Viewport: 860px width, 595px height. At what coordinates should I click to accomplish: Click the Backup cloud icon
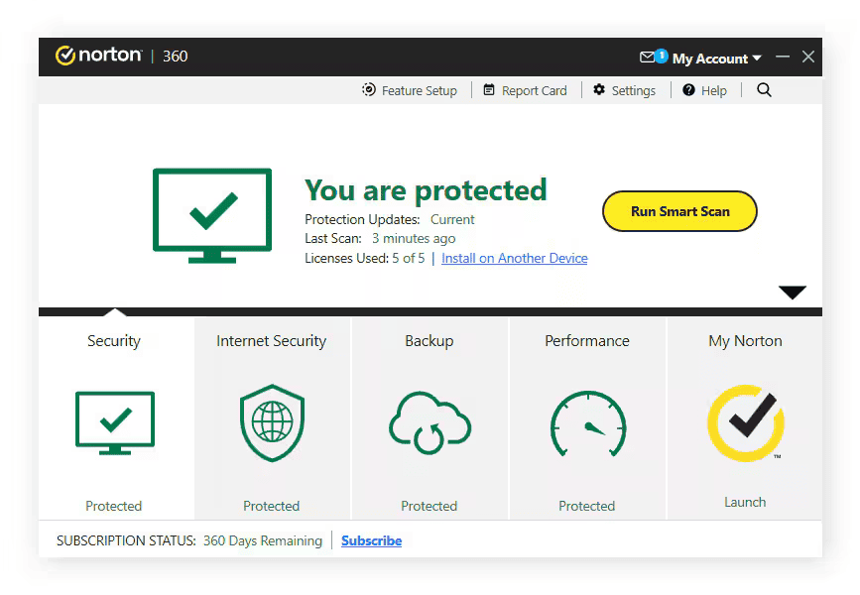click(430, 422)
